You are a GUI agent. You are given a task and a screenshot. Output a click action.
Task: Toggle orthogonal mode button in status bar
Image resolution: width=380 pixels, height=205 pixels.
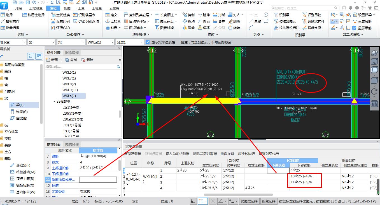(193, 201)
